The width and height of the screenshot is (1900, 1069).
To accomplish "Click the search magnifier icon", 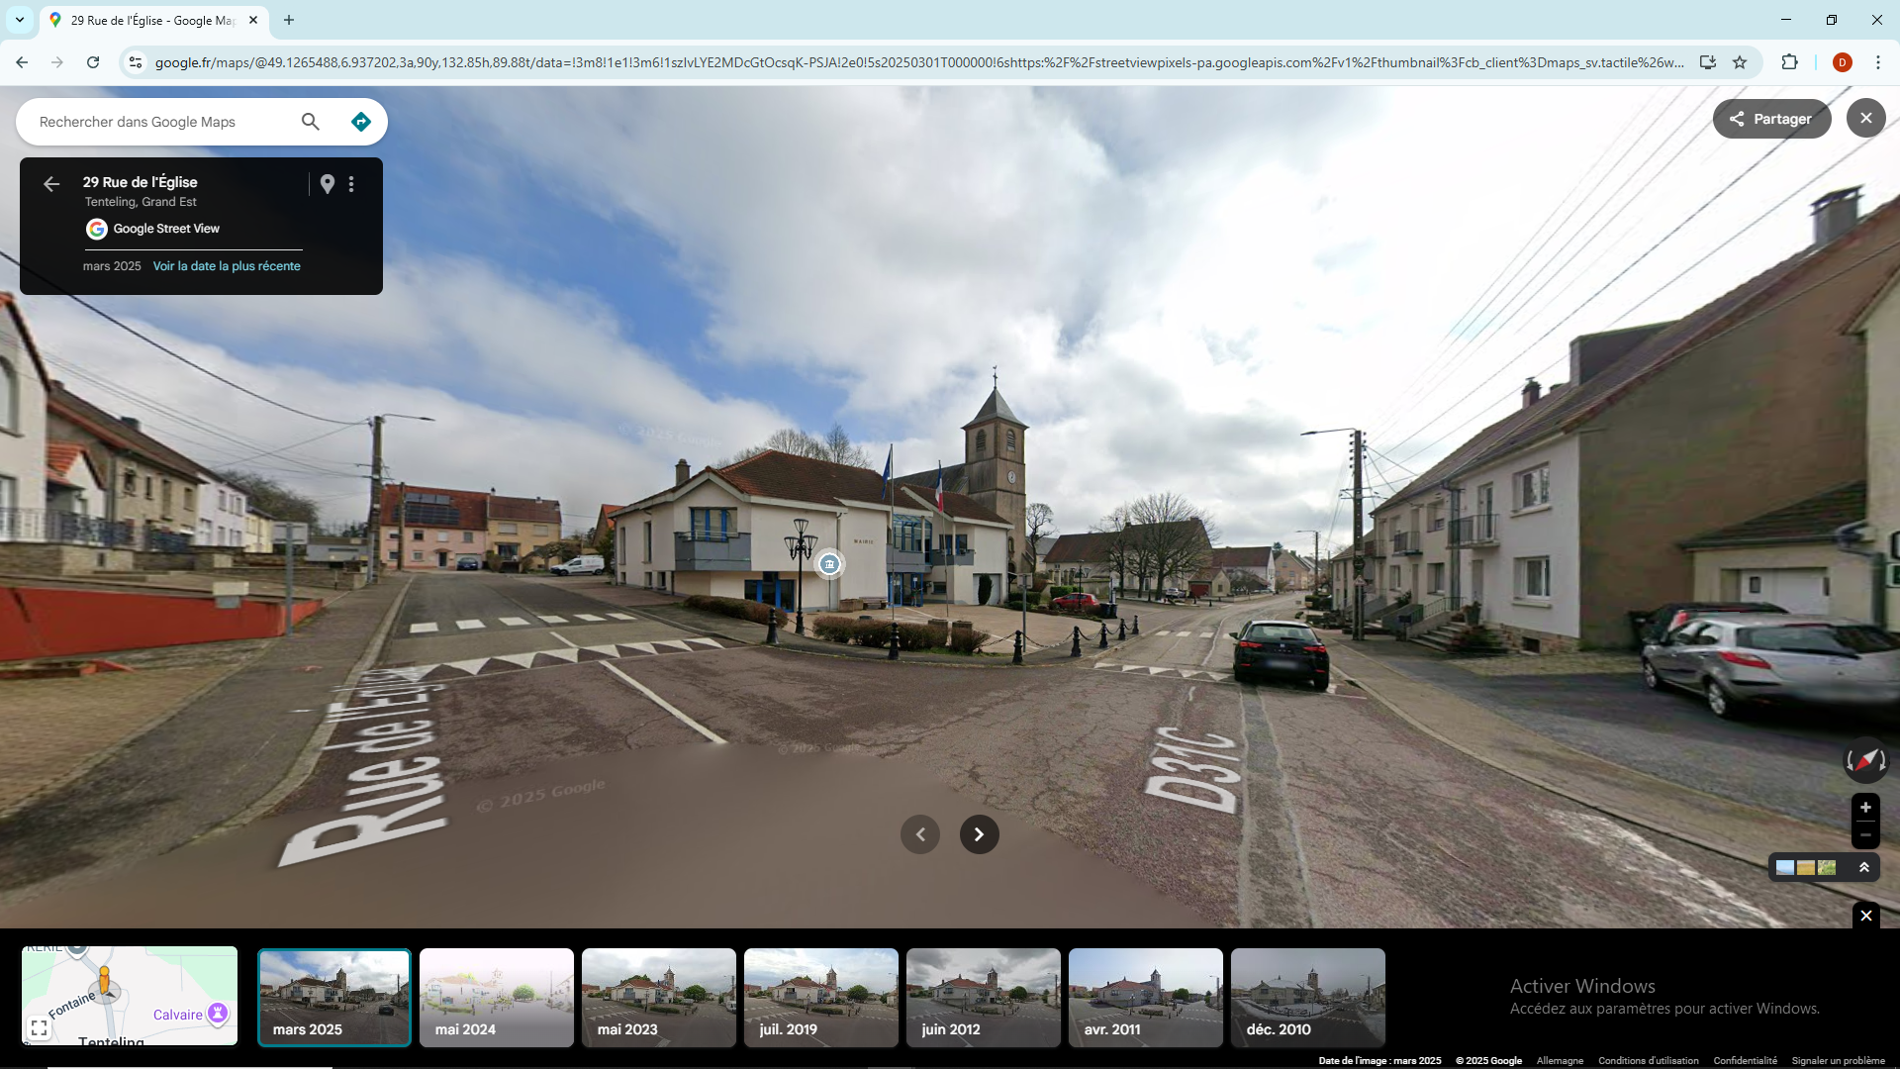I will click(311, 122).
